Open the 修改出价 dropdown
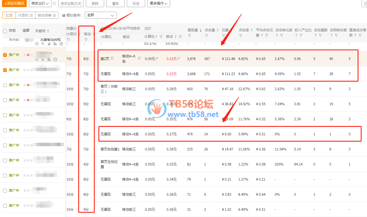Screen dimensions: 367x217 pyautogui.click(x=40, y=4)
